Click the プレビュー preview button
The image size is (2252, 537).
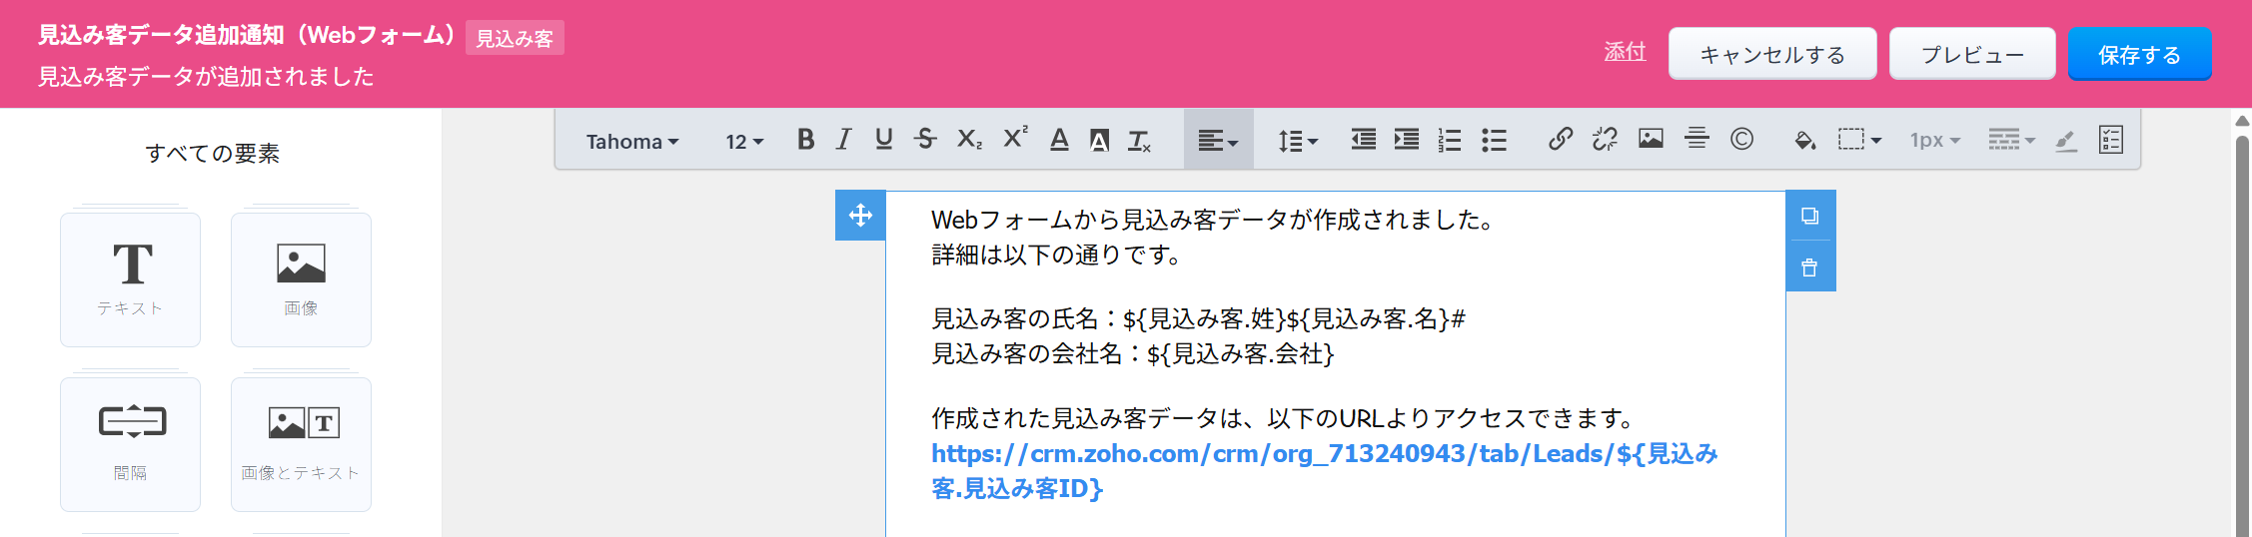1971,55
